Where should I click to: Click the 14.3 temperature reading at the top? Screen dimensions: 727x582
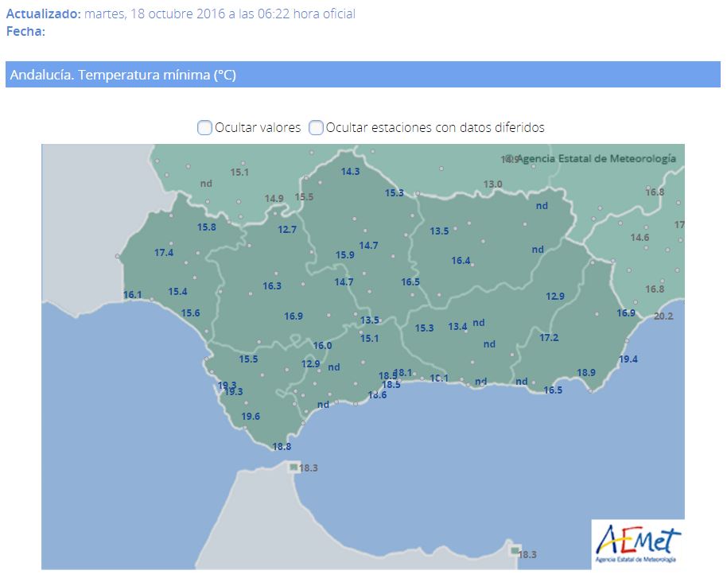pos(350,172)
